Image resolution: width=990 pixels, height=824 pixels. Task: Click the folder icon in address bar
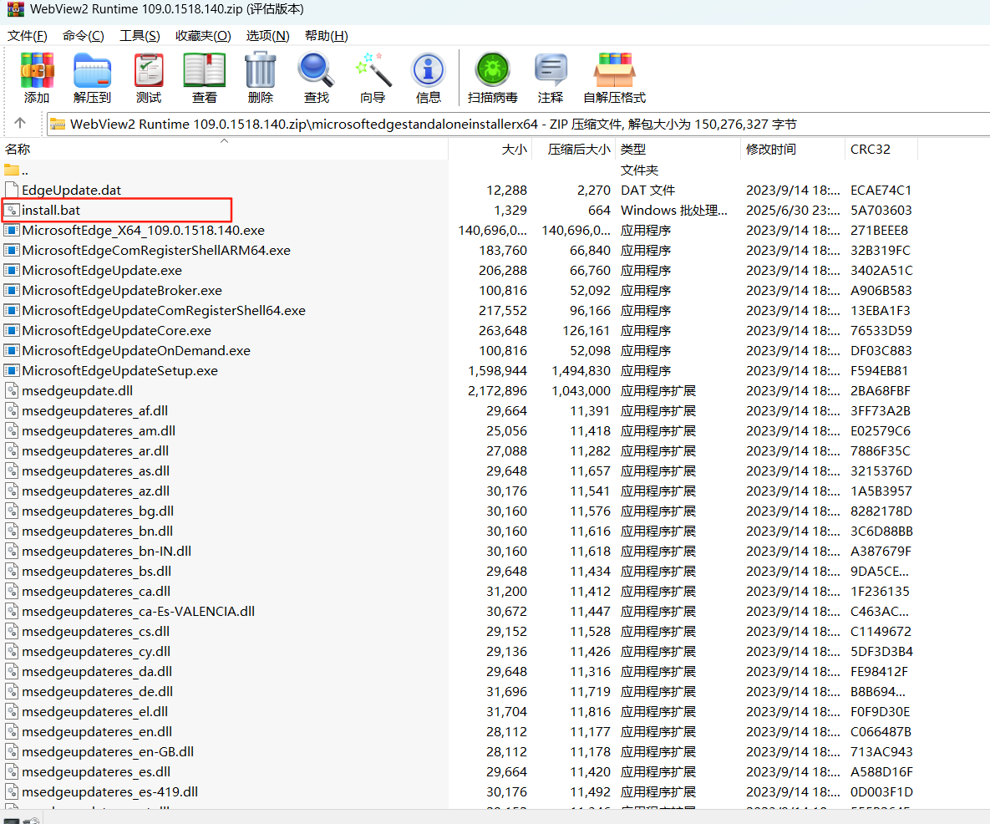click(58, 124)
